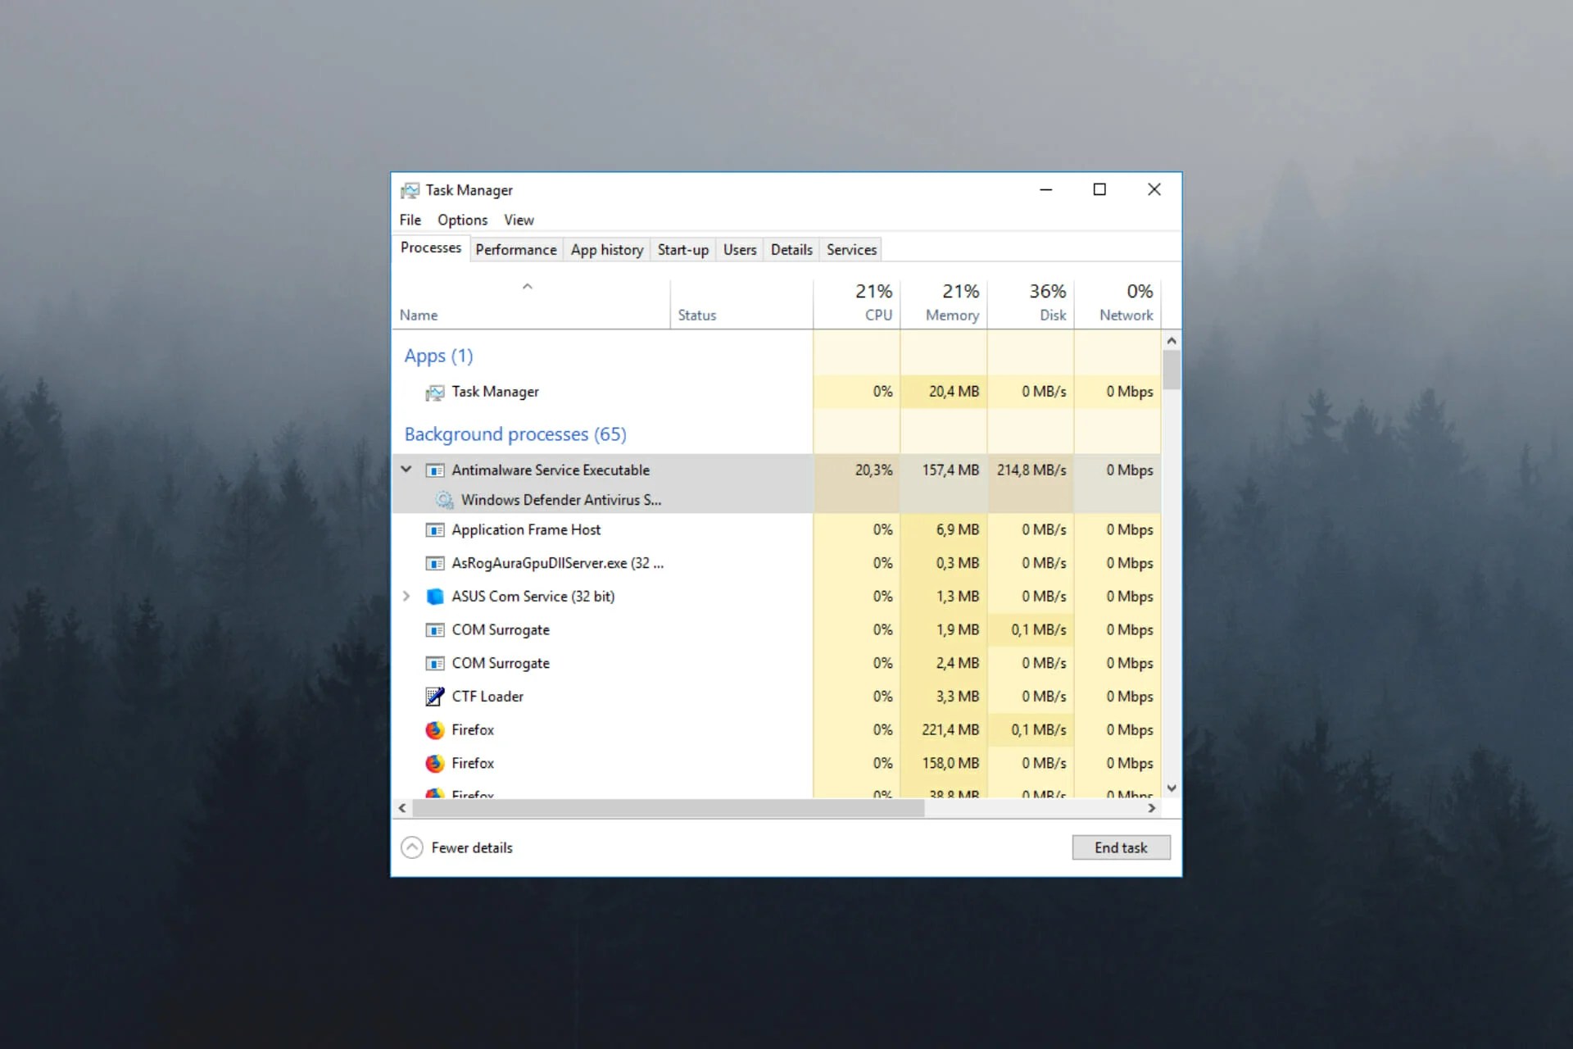Viewport: 1573px width, 1049px height.
Task: Click the CTF Loader pen icon
Action: (x=435, y=696)
